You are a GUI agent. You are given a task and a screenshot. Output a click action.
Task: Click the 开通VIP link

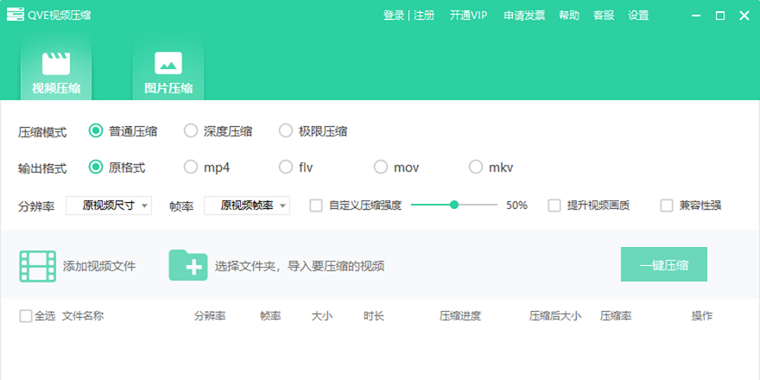(x=468, y=15)
